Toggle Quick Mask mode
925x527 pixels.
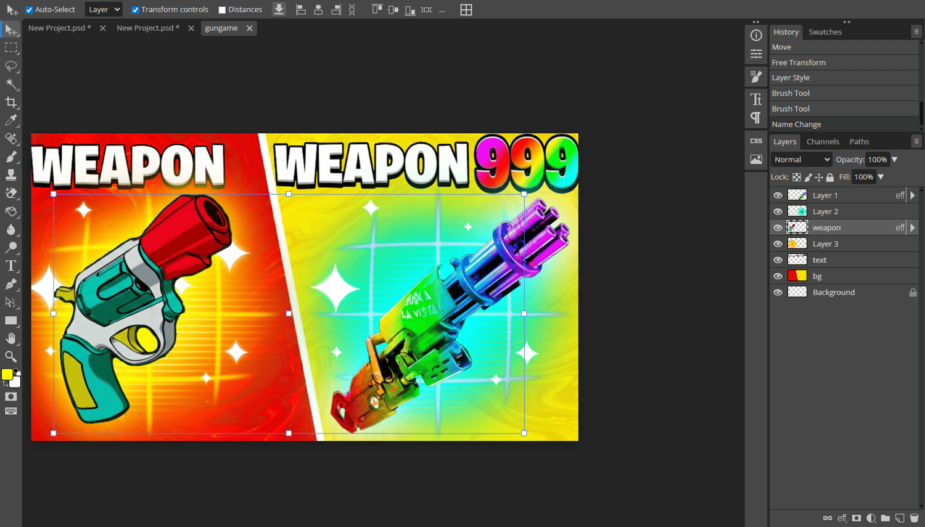pos(11,396)
